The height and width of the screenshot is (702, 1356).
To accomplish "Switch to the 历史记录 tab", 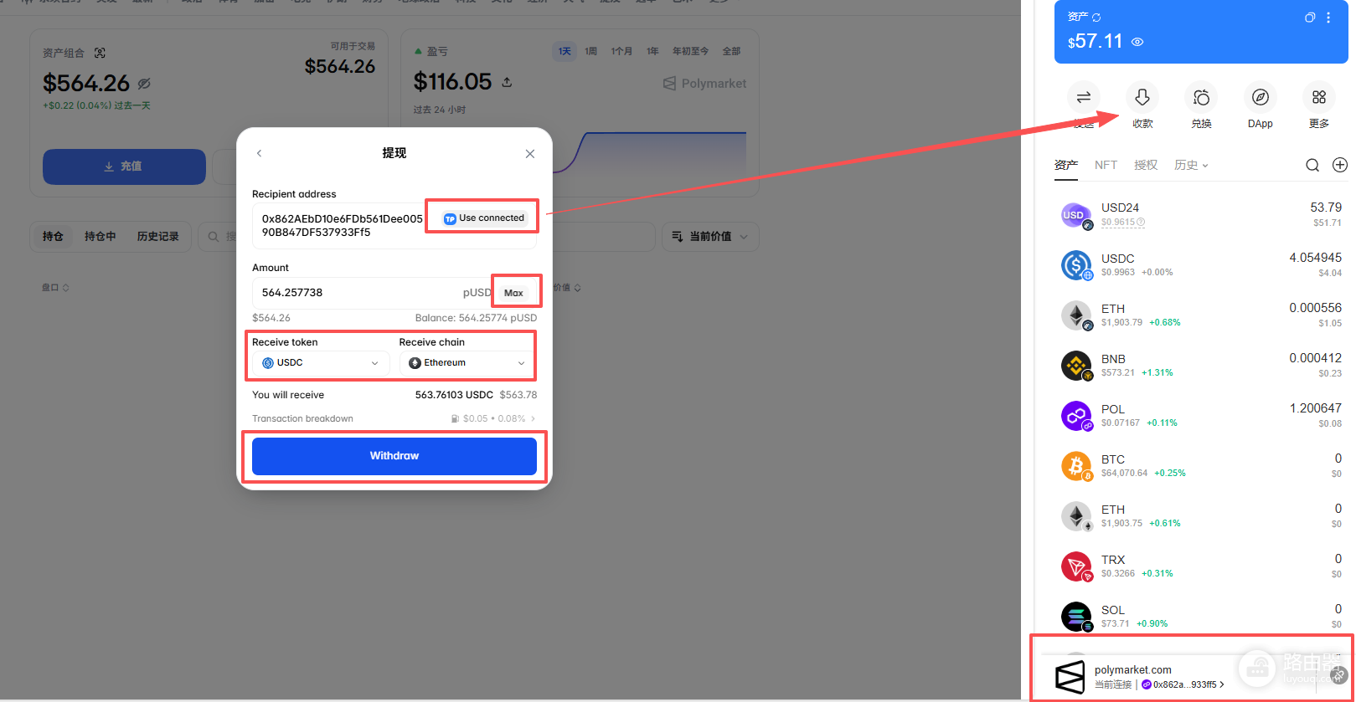I will click(158, 237).
